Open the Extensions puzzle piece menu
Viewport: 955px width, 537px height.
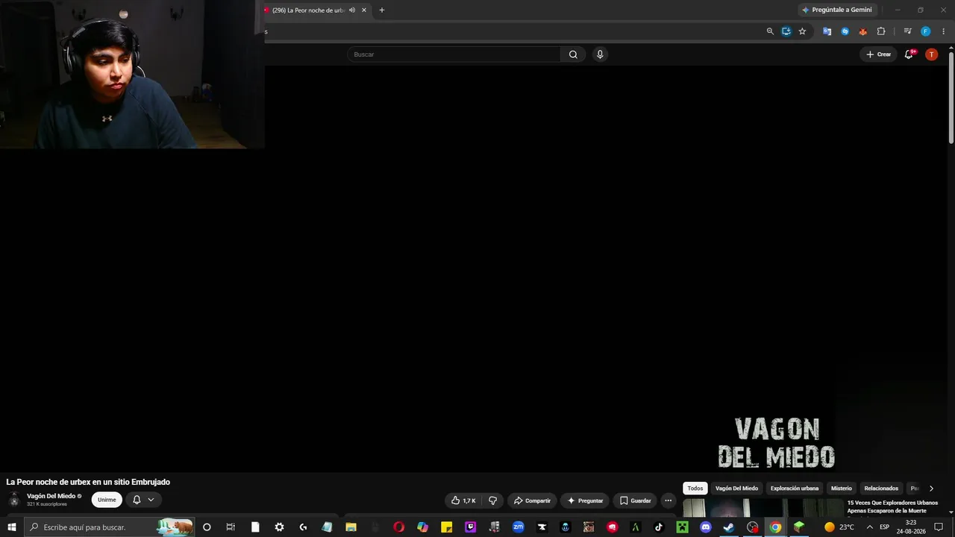tap(881, 31)
